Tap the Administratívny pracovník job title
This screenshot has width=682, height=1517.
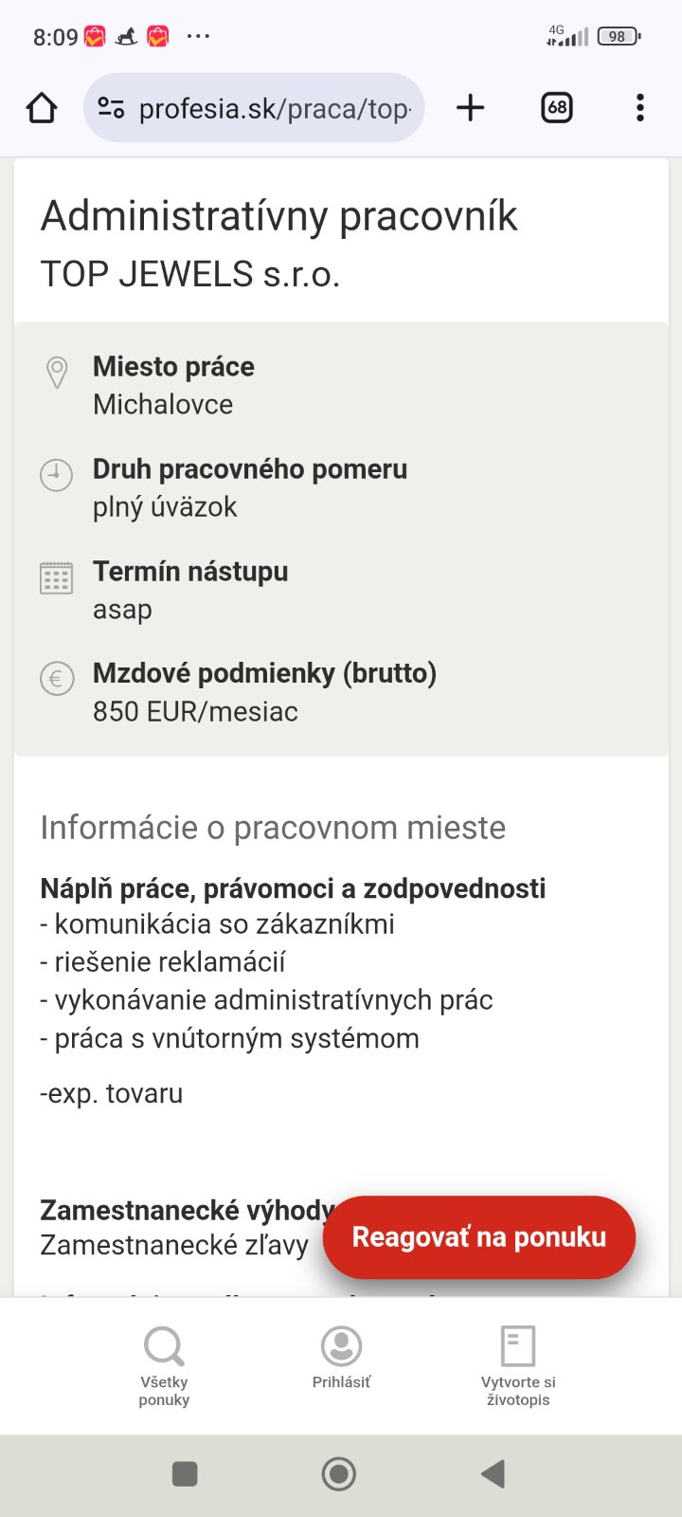pyautogui.click(x=278, y=216)
